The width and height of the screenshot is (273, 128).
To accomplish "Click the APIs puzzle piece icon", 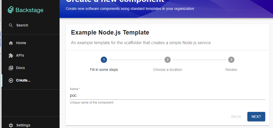I will (11, 56).
